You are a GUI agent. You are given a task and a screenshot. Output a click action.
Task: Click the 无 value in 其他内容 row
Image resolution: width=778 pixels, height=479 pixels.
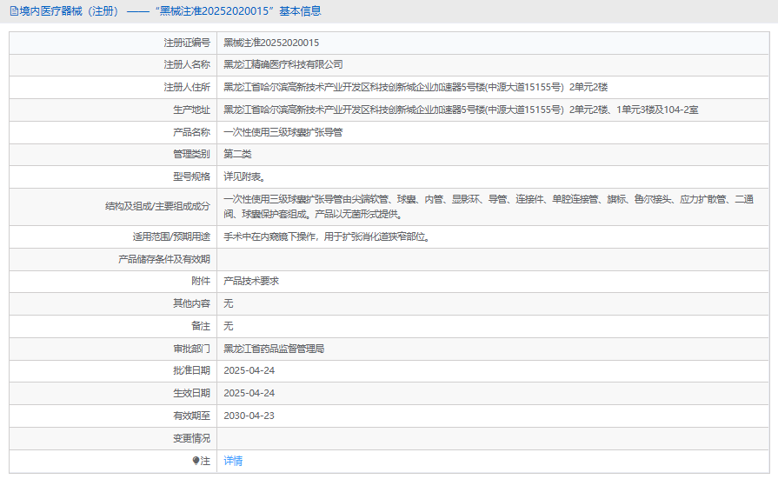click(x=229, y=303)
